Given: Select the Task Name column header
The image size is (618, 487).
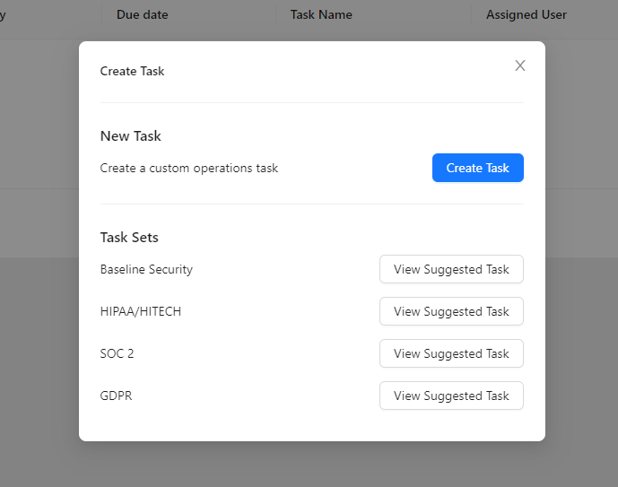Looking at the screenshot, I should point(321,14).
